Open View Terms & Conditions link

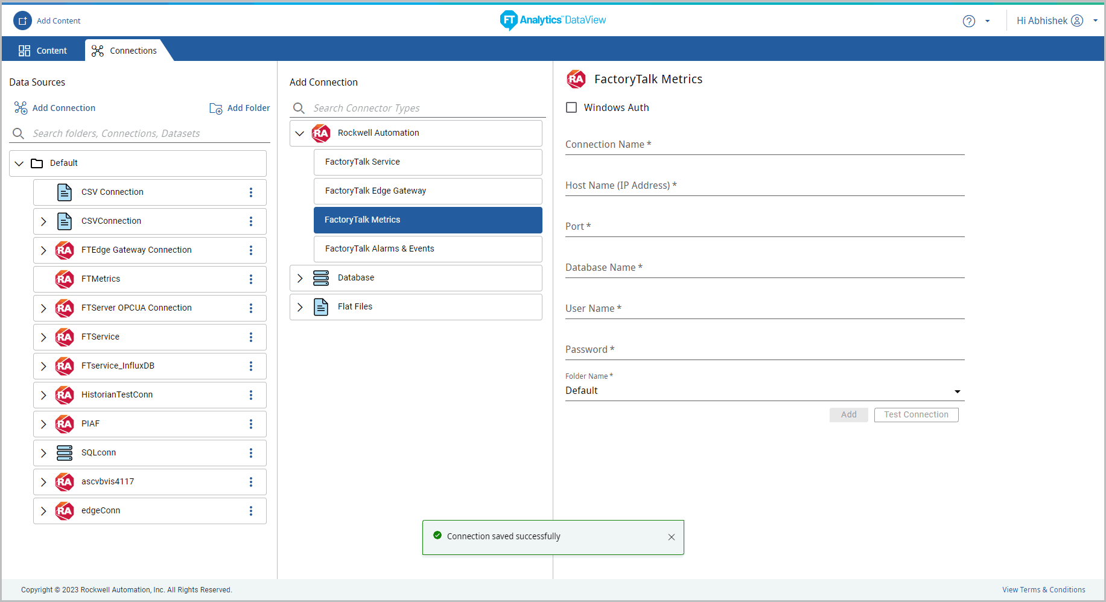point(1043,590)
